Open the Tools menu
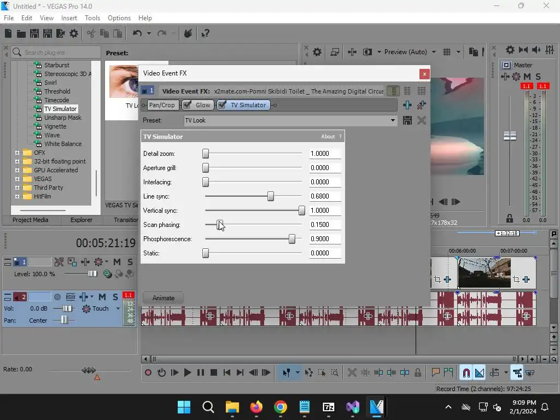The width and height of the screenshot is (560, 420). pyautogui.click(x=92, y=18)
